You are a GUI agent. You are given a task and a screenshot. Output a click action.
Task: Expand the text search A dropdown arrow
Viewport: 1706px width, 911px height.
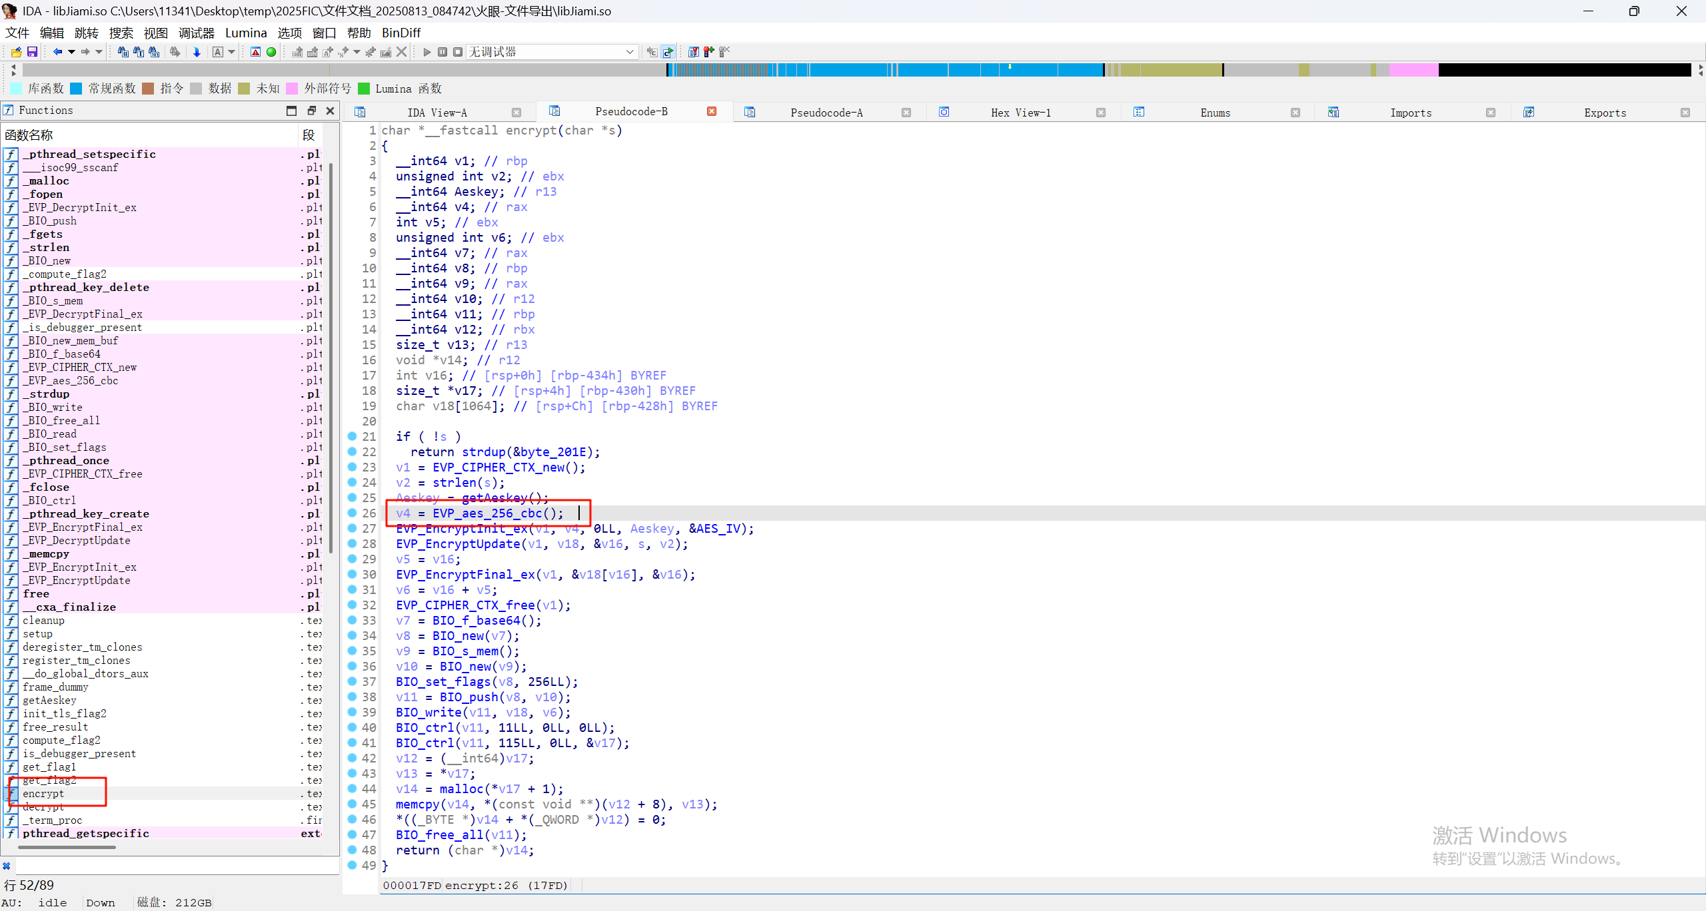point(232,52)
